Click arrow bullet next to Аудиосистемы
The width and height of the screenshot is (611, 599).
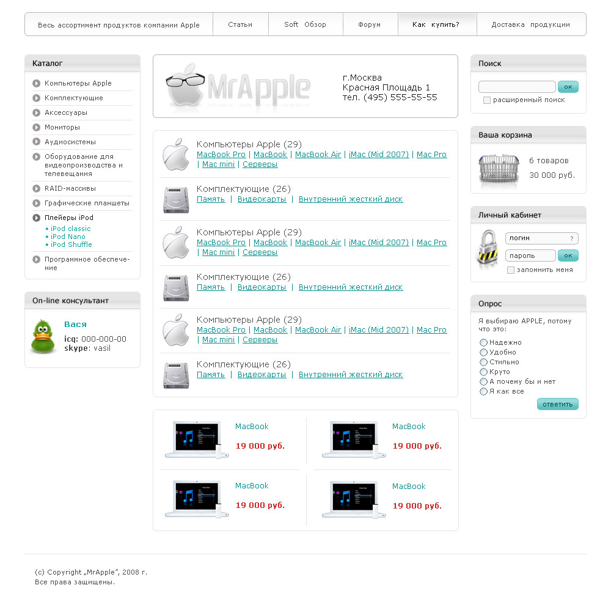tap(36, 142)
